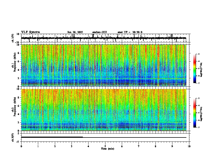Click the 'start UT = 20:30:0' label
Image resolution: width=213 pixels, height=164 pixels.
pos(130,32)
